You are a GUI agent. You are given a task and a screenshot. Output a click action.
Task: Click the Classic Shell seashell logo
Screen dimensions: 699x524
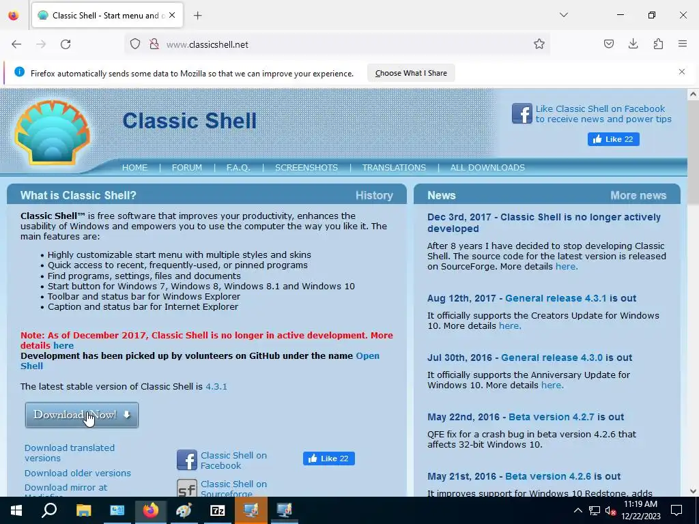pyautogui.click(x=53, y=133)
